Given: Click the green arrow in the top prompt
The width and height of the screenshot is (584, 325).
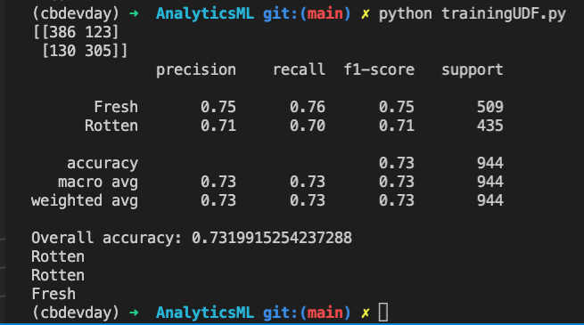Looking at the screenshot, I should (x=134, y=13).
